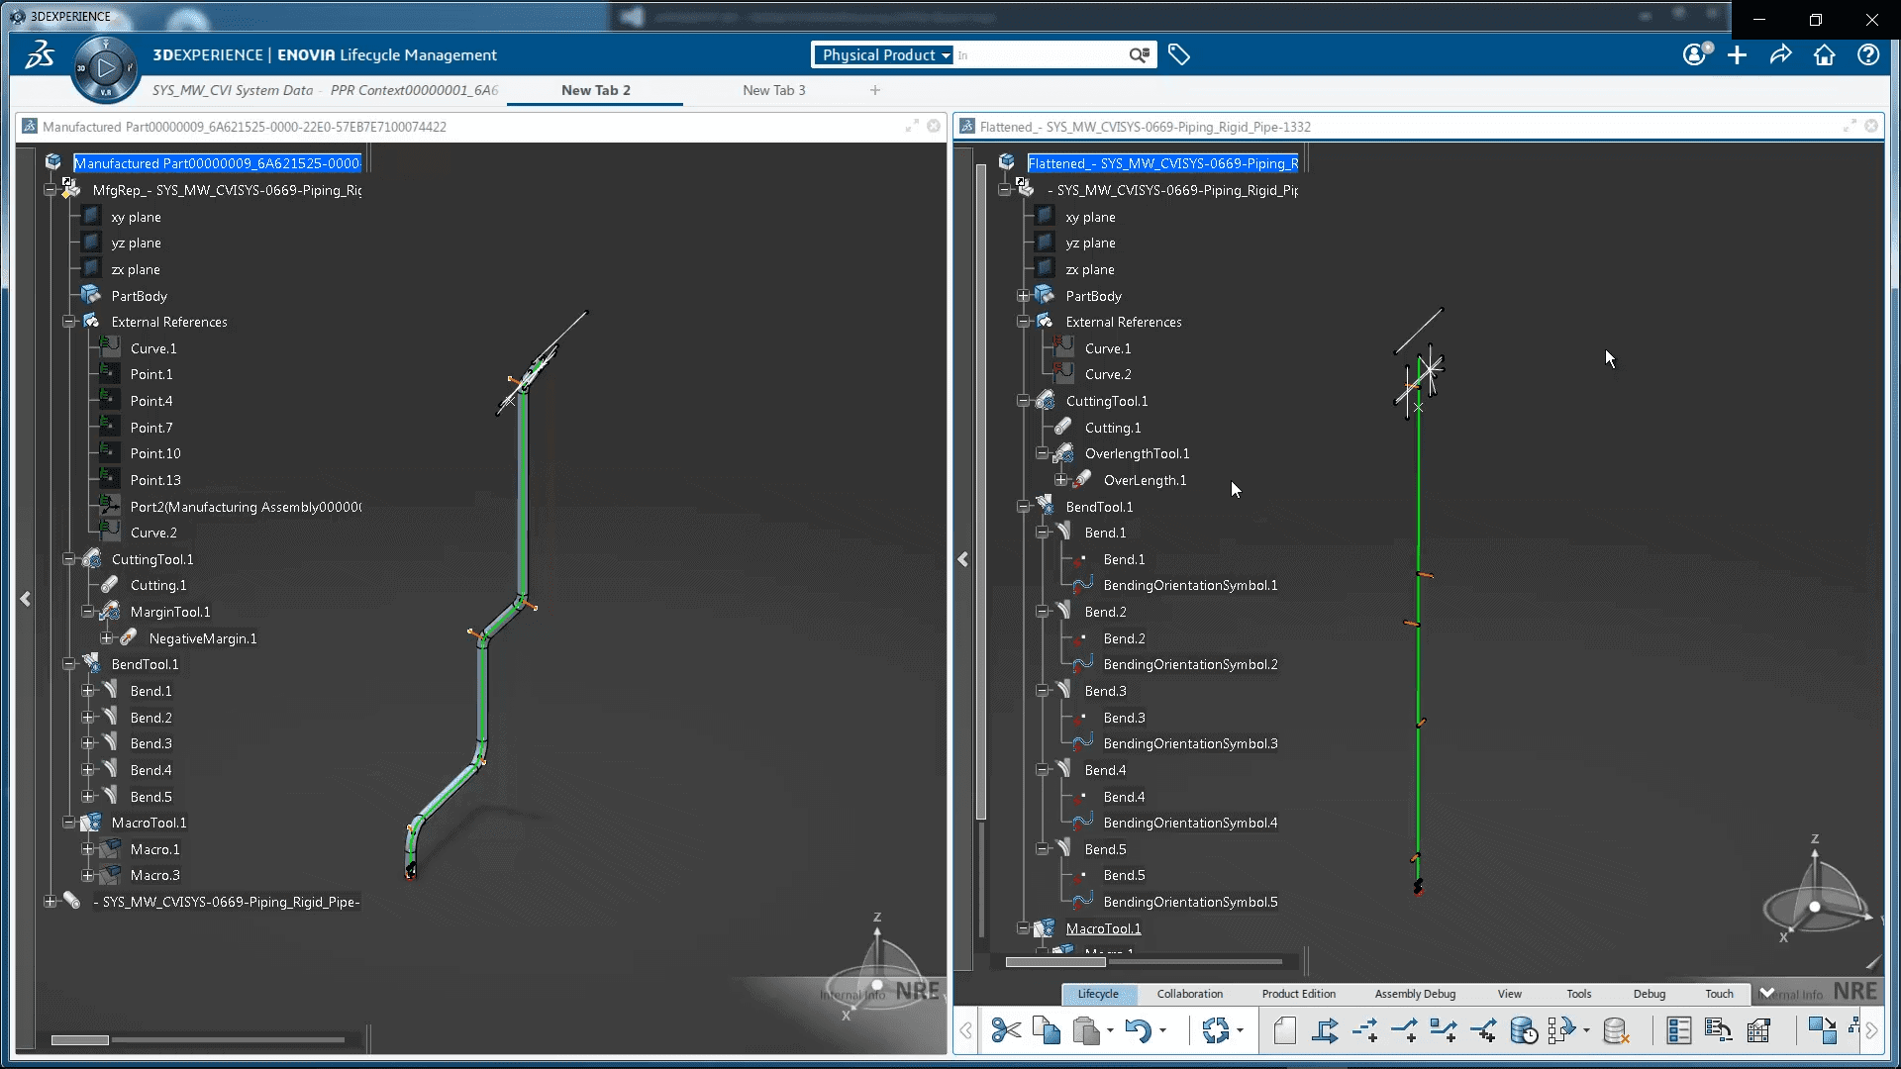The height and width of the screenshot is (1069, 1901).
Task: Click the Undo arrow icon
Action: [x=1138, y=1030]
